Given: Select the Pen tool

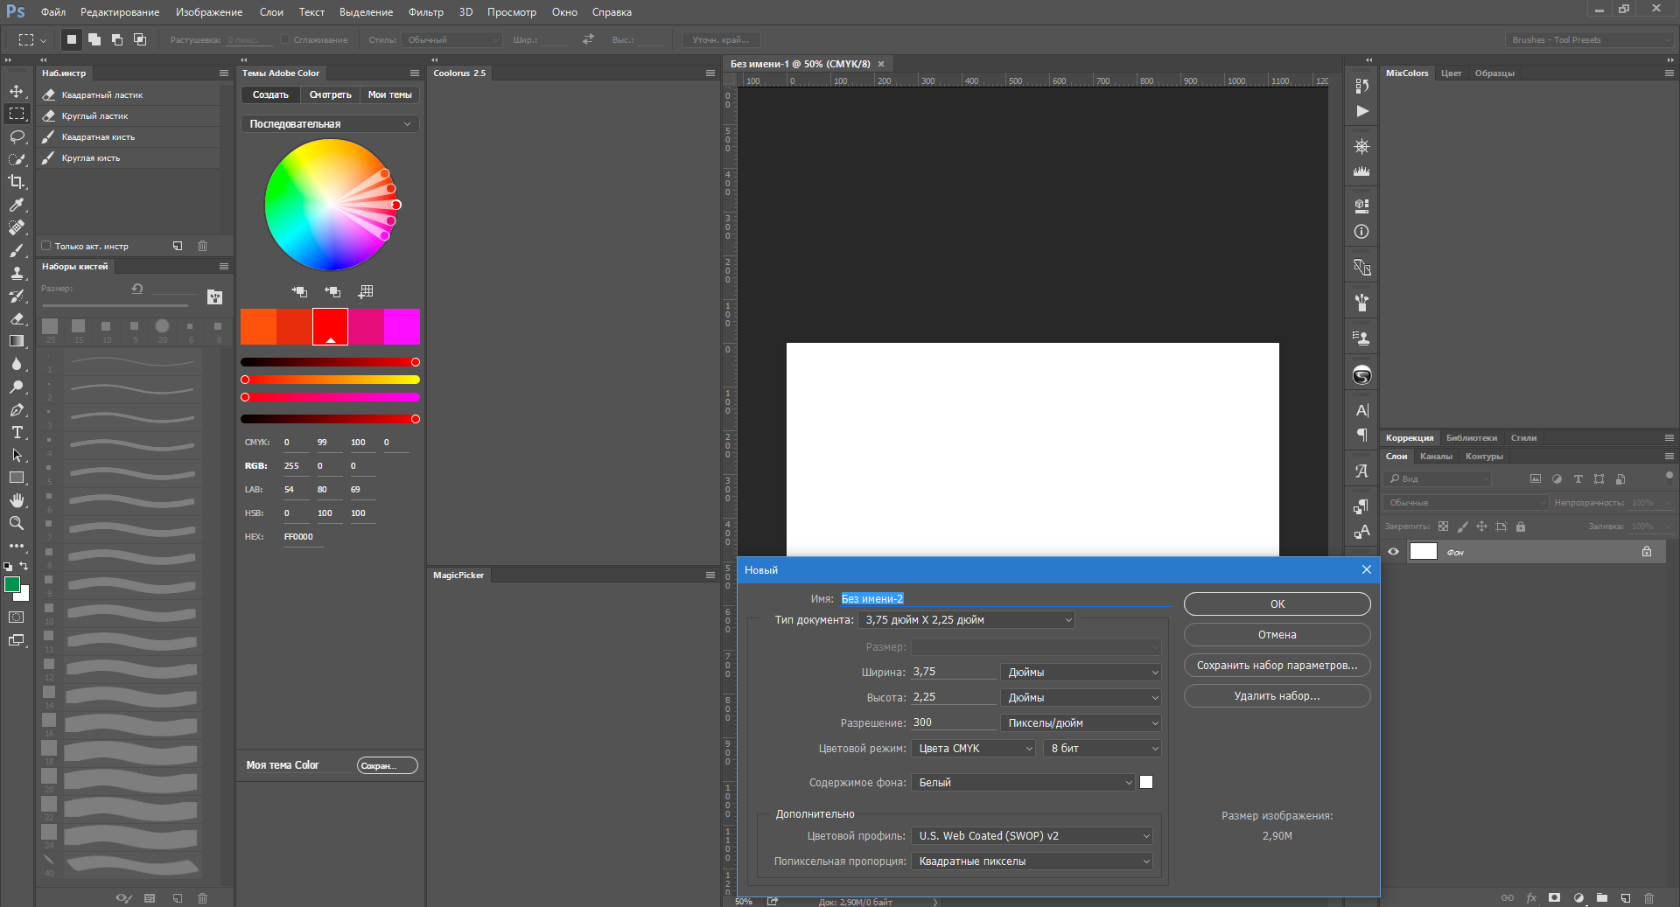Looking at the screenshot, I should pyautogui.click(x=17, y=409).
